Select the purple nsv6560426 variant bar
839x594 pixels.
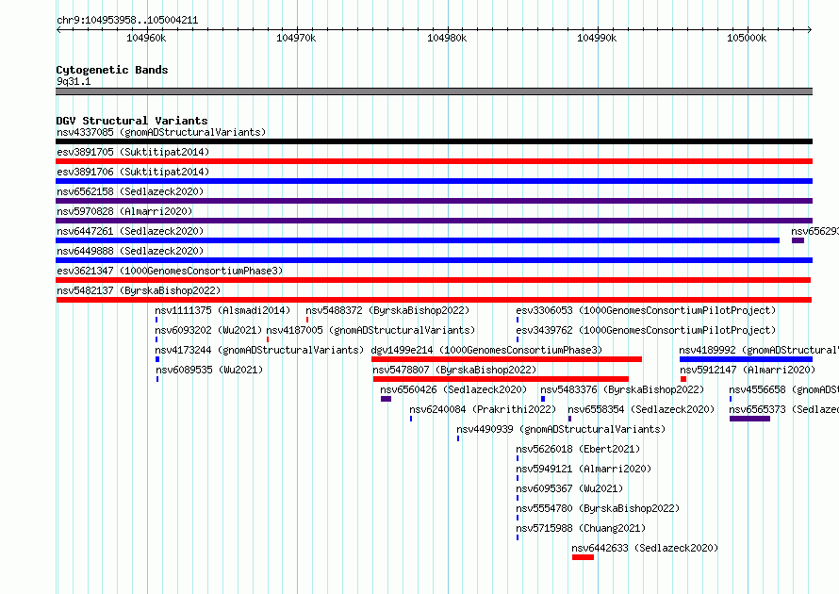click(386, 399)
